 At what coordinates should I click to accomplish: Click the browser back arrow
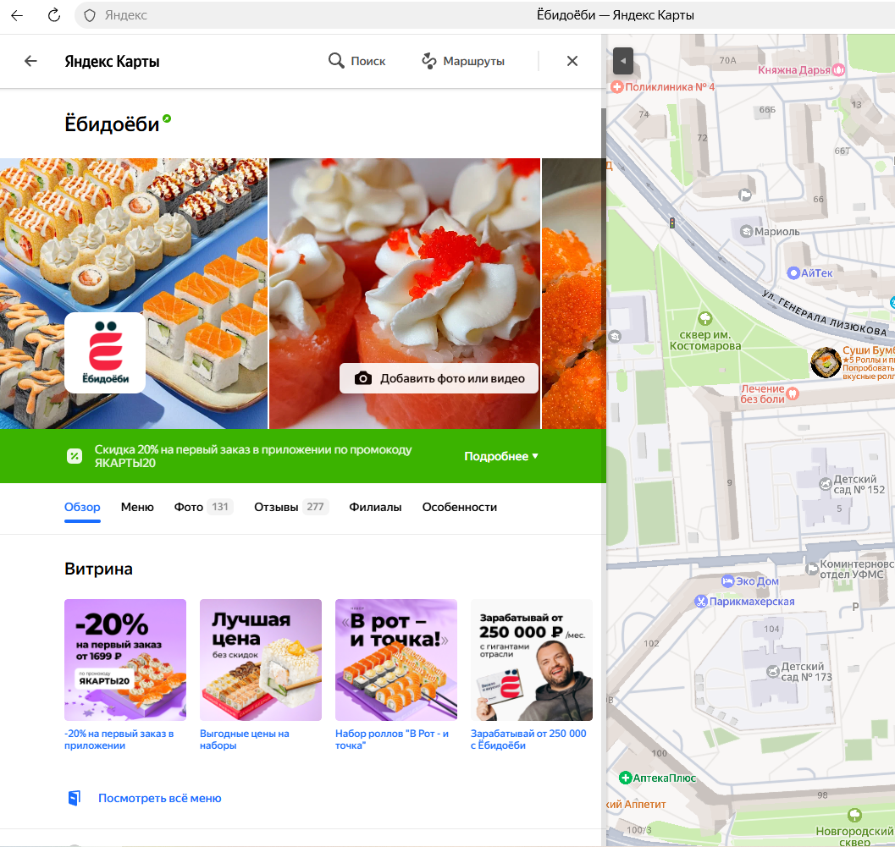(17, 15)
